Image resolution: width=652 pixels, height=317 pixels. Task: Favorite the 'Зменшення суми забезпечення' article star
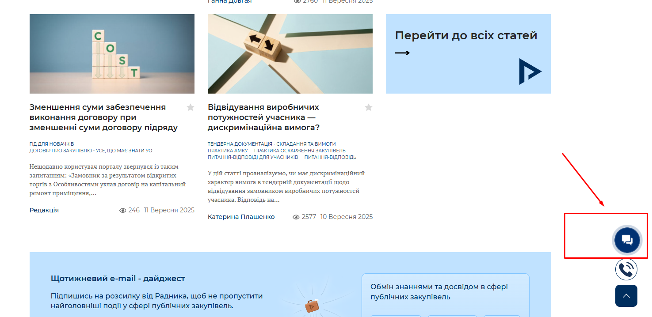pos(191,107)
